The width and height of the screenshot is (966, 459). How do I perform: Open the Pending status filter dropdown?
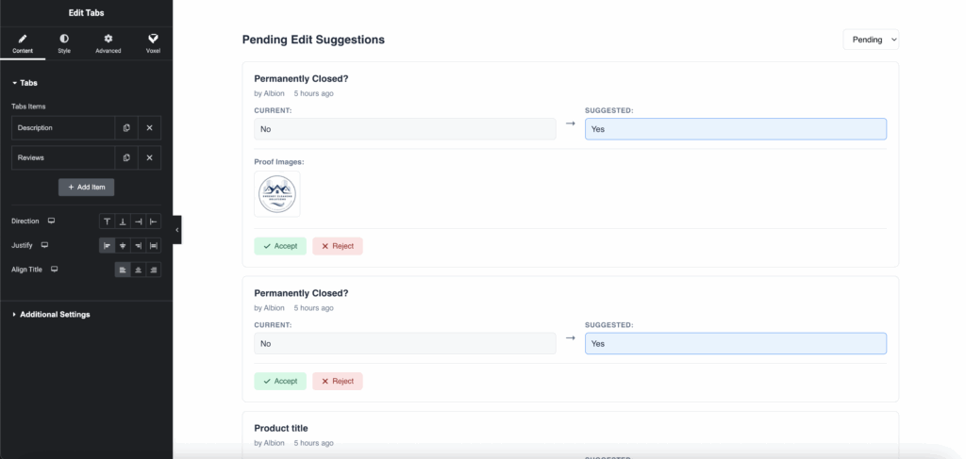pos(871,40)
